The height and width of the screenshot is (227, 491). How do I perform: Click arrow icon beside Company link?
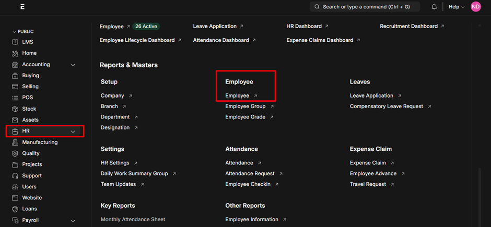pyautogui.click(x=131, y=95)
